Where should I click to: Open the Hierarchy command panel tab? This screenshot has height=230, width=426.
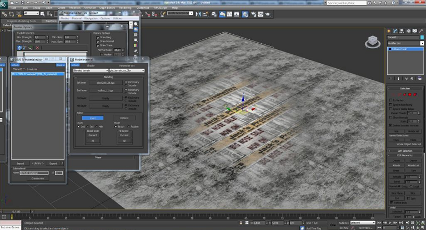[x=402, y=31]
